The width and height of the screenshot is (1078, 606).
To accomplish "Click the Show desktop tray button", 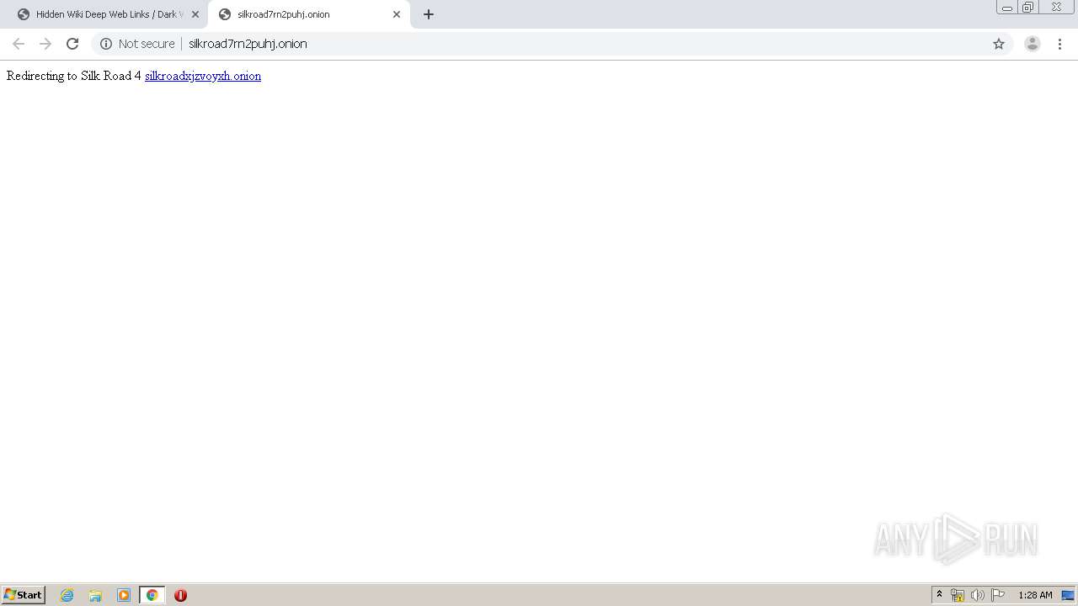I will 1068,595.
